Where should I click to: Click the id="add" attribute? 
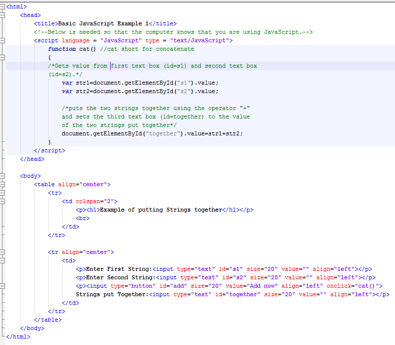pyautogui.click(x=173, y=286)
